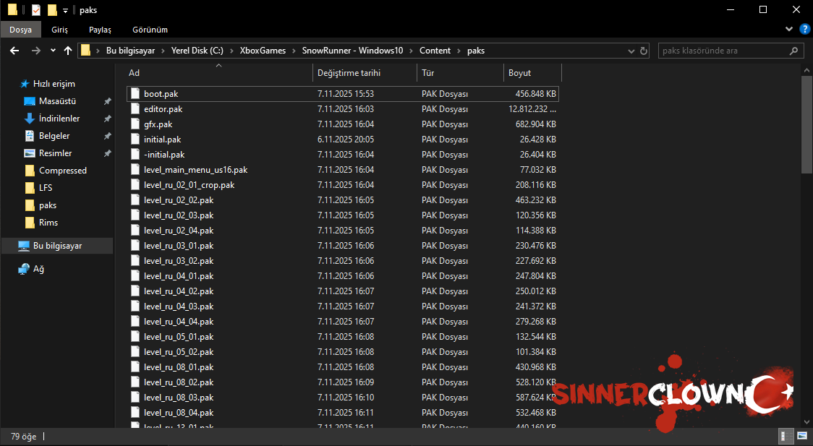The width and height of the screenshot is (813, 446).
Task: Open the help question mark icon
Action: click(x=803, y=30)
